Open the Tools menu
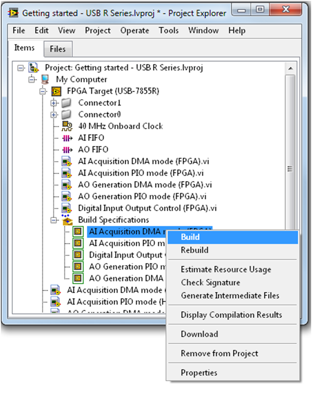Screen dimensions: 312x395 (x=169, y=30)
